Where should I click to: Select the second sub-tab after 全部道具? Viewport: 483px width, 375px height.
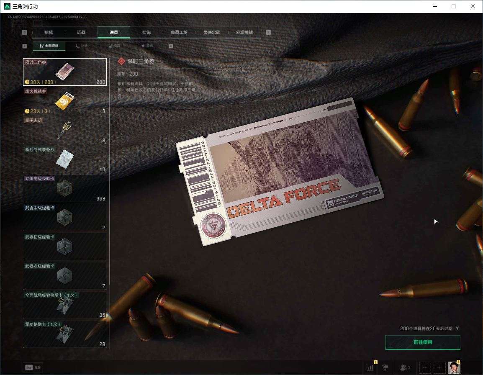pyautogui.click(x=82, y=46)
